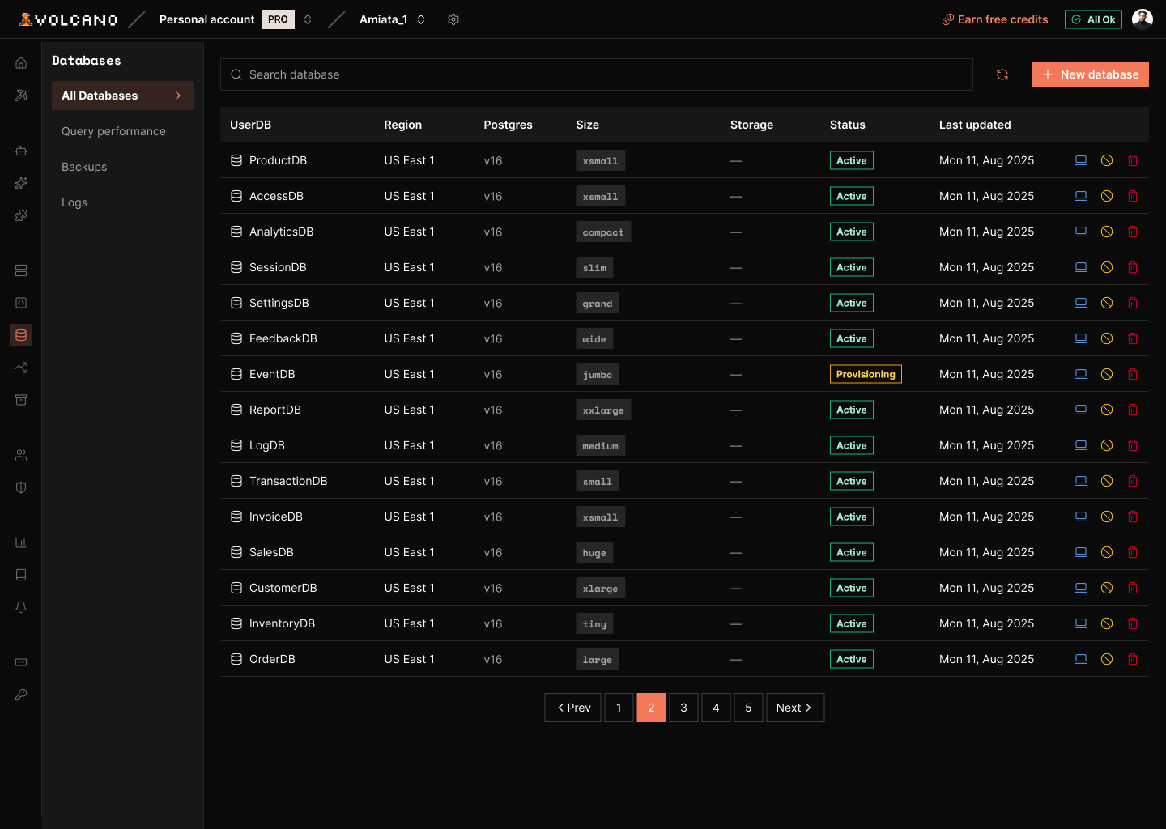Click the home icon in the sidebar
The image size is (1166, 829).
pyautogui.click(x=21, y=63)
